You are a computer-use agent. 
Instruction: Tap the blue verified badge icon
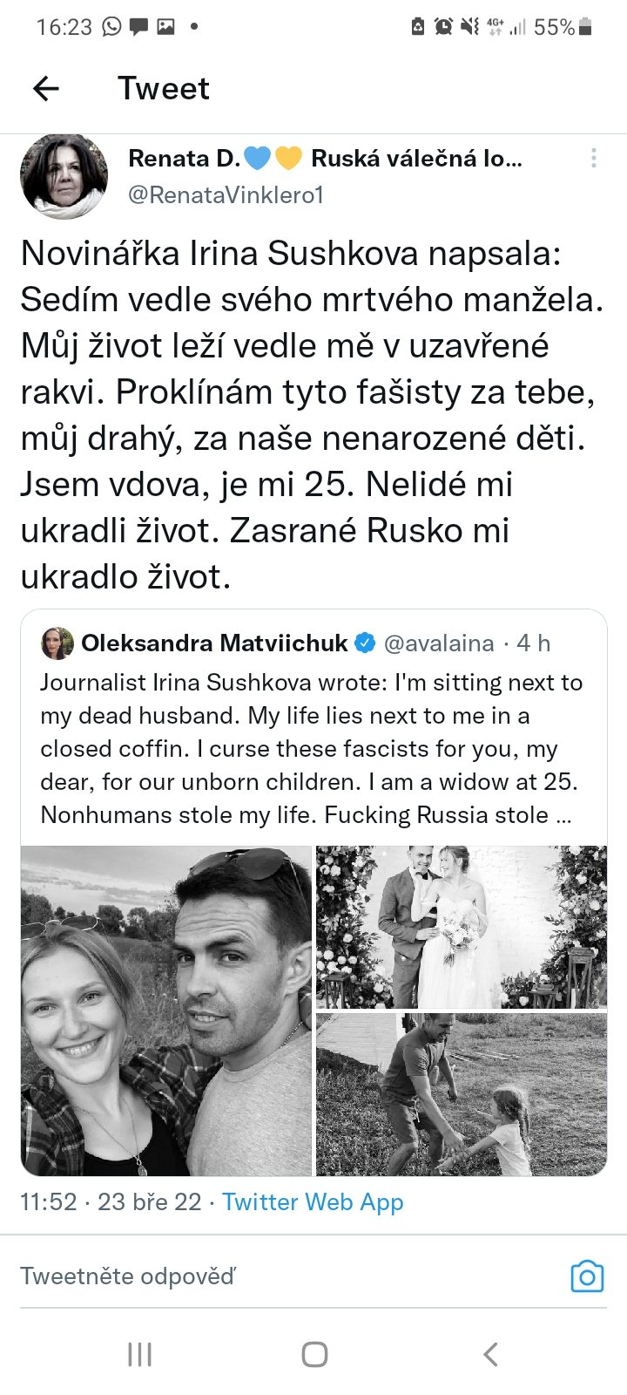click(x=366, y=643)
